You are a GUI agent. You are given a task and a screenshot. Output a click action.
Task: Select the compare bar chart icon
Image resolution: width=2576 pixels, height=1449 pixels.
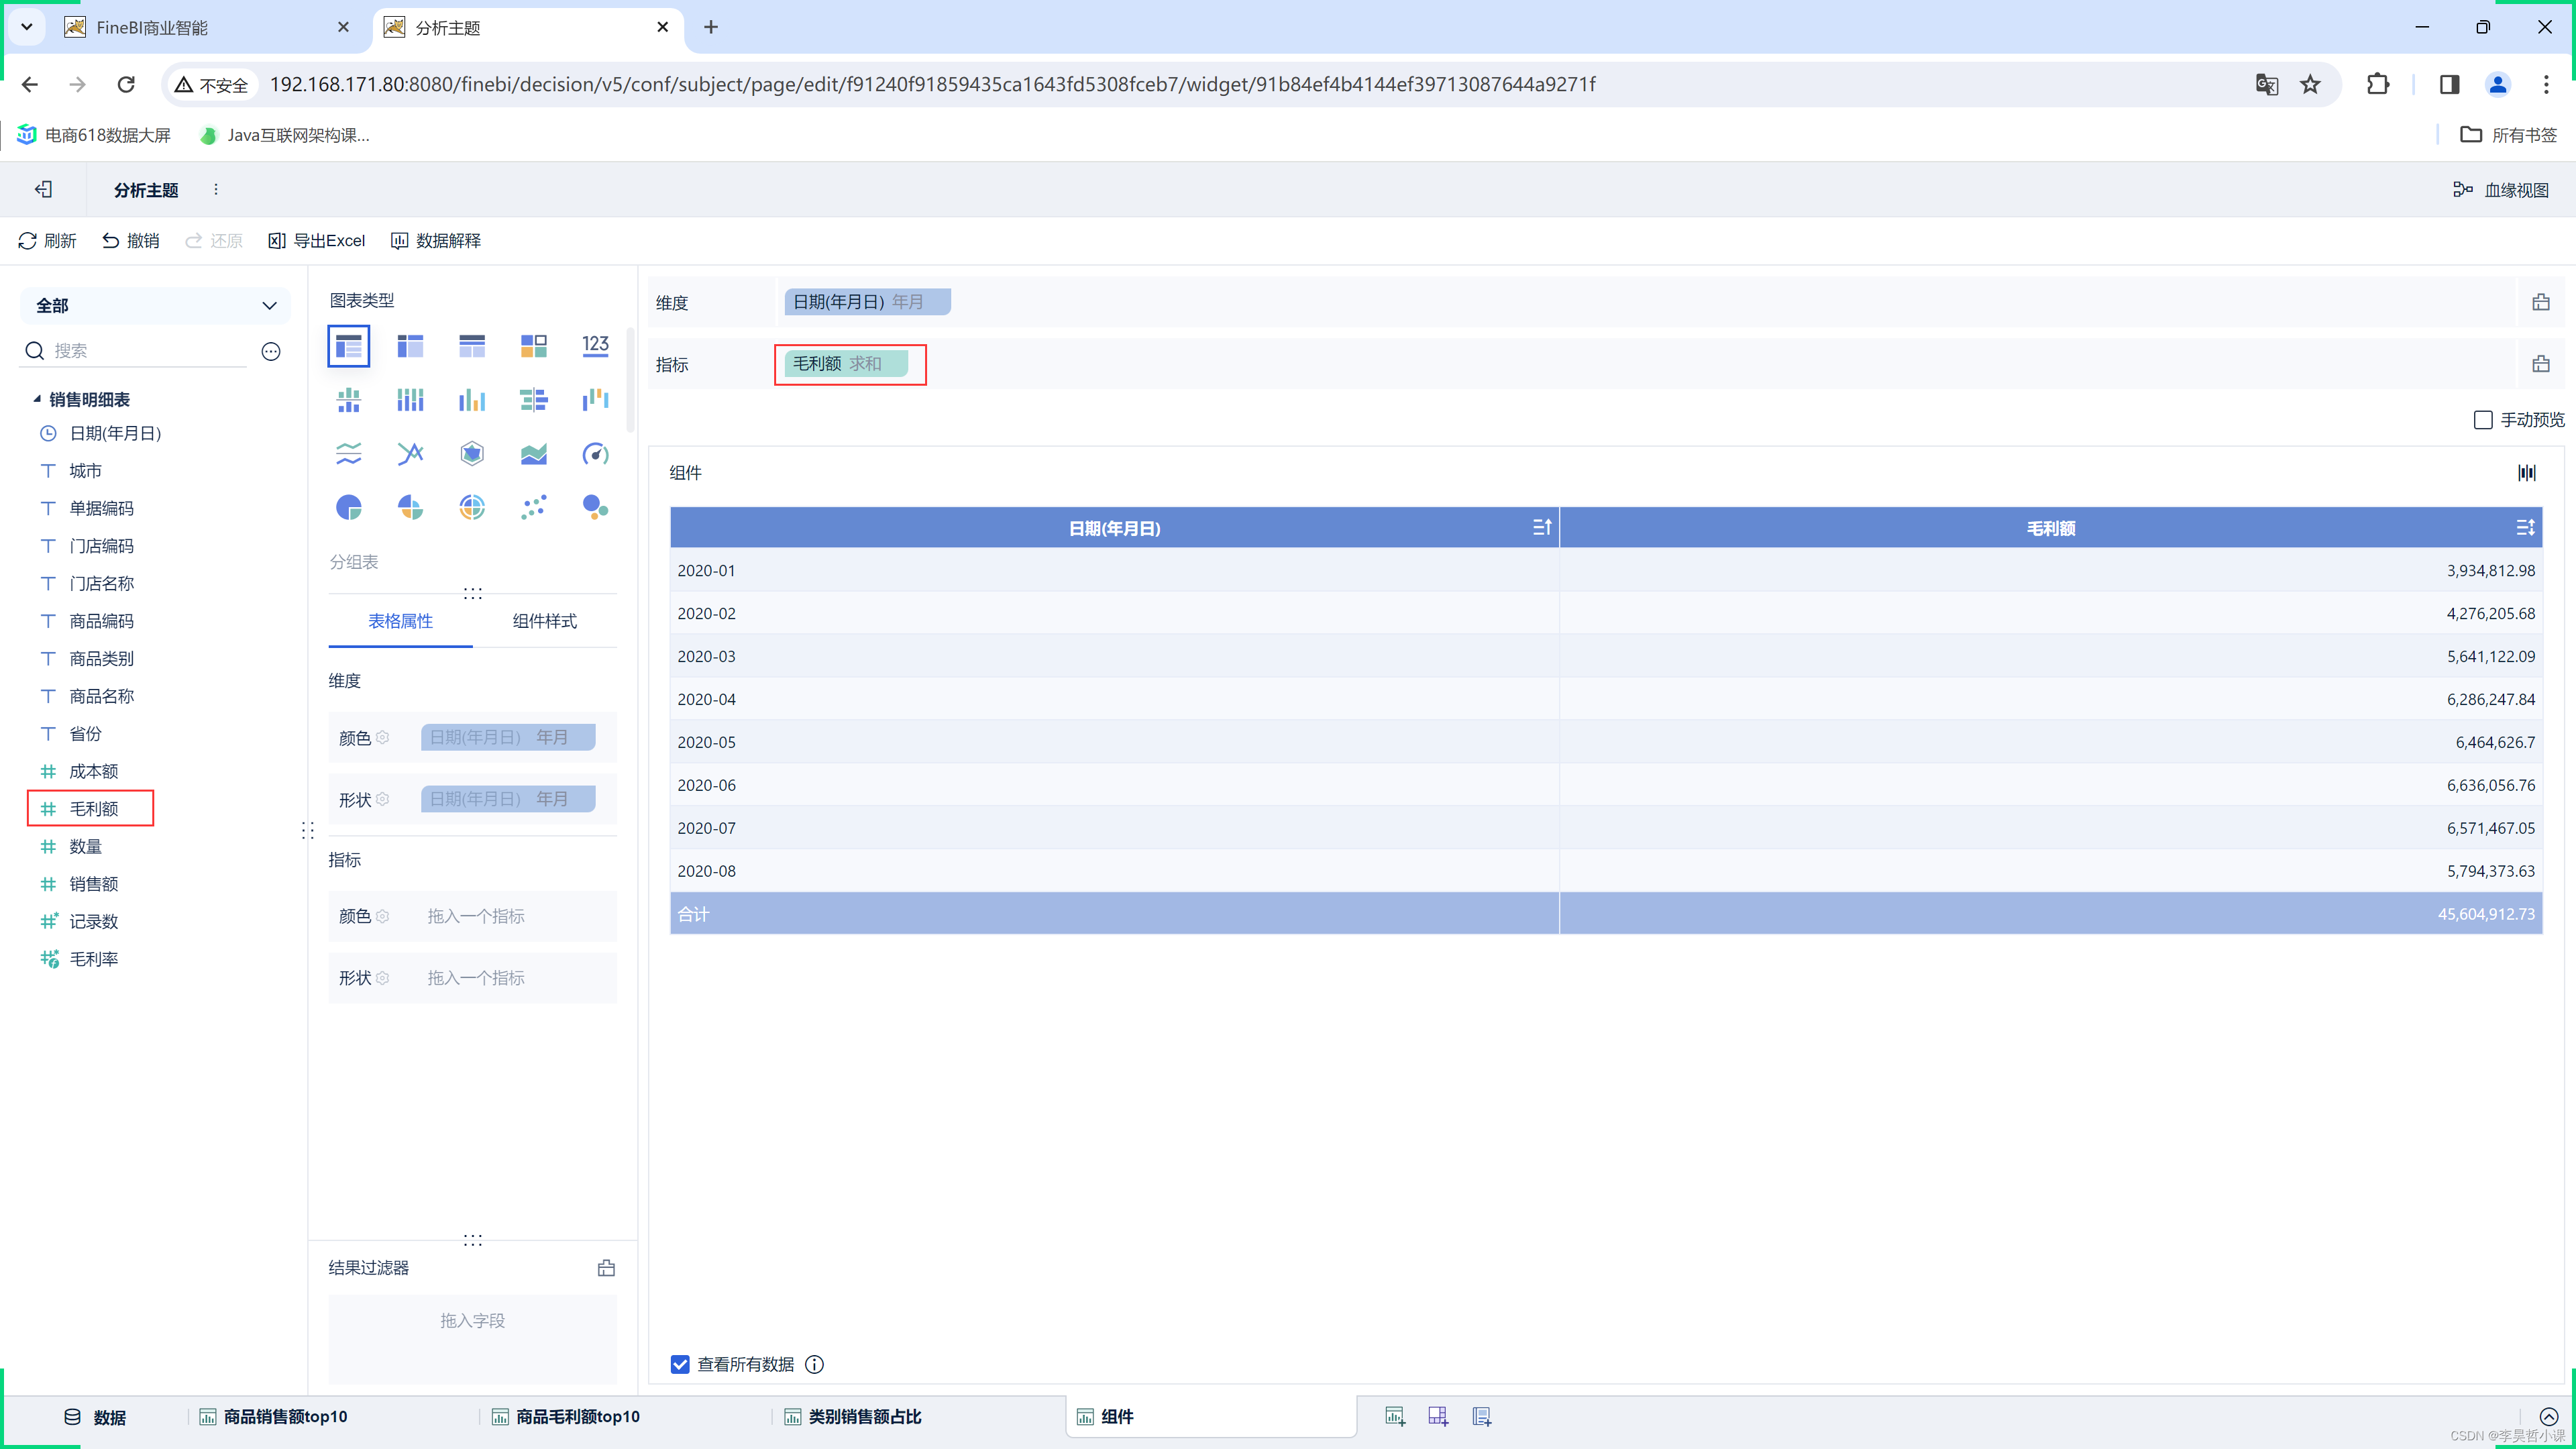coord(534,400)
